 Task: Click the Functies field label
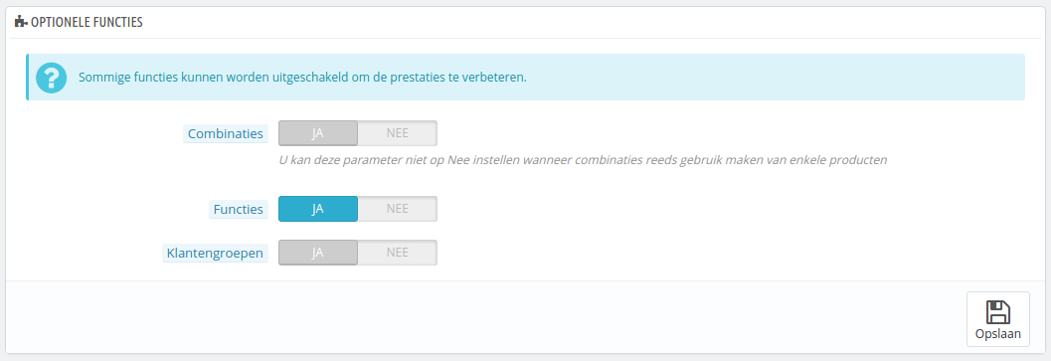238,210
